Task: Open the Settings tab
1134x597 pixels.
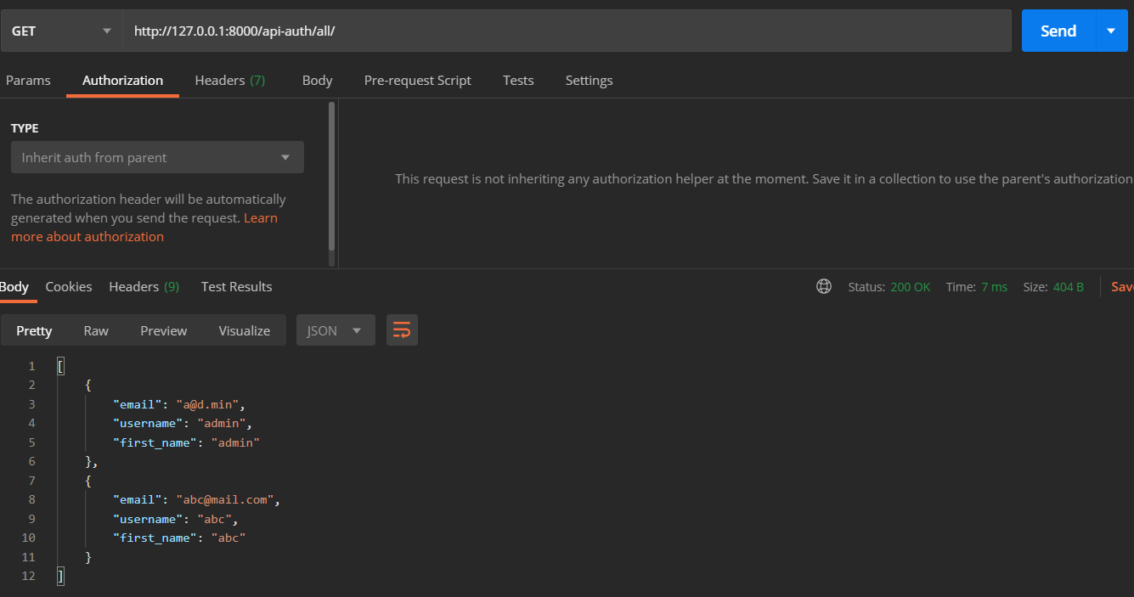Action: coord(589,80)
